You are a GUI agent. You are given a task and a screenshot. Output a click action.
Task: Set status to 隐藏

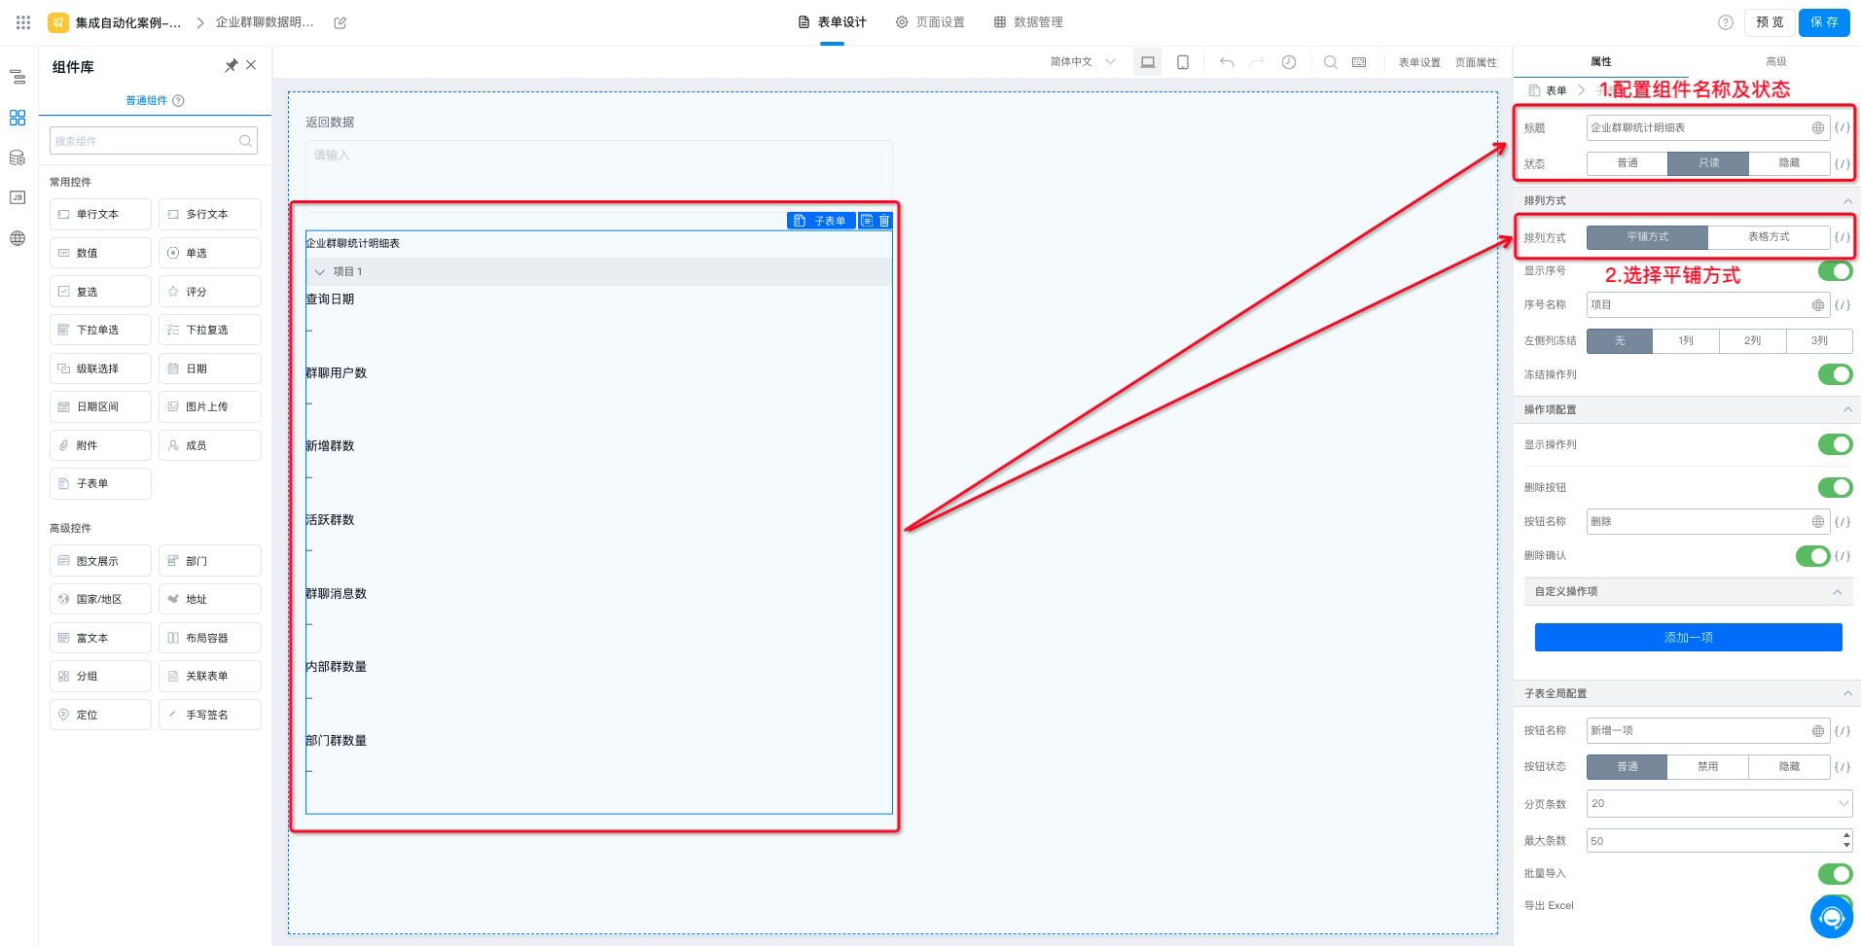click(1789, 163)
